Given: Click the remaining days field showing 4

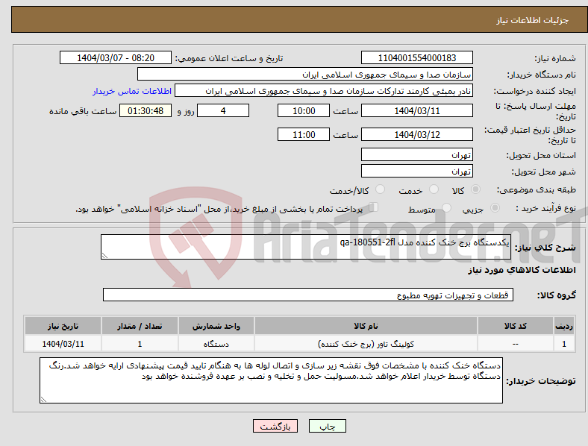Looking at the screenshot, I should (223, 110).
